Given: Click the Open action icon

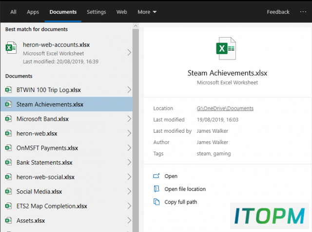Looking at the screenshot, I should (x=156, y=176).
